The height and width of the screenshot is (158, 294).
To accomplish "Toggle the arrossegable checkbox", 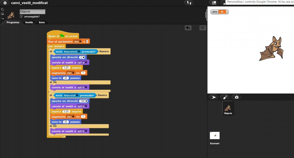I will coord(21,17).
